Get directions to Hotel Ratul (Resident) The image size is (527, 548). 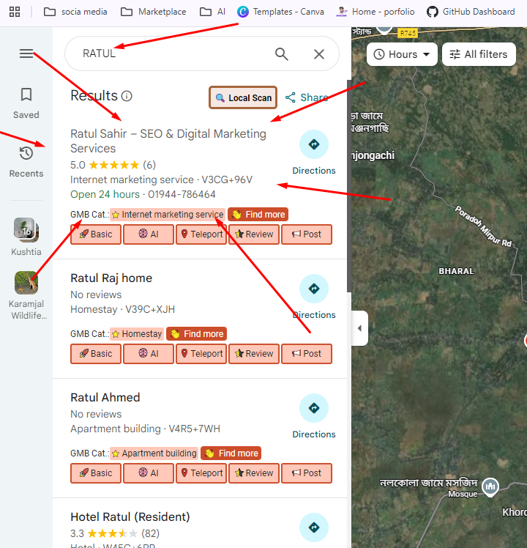point(314,527)
